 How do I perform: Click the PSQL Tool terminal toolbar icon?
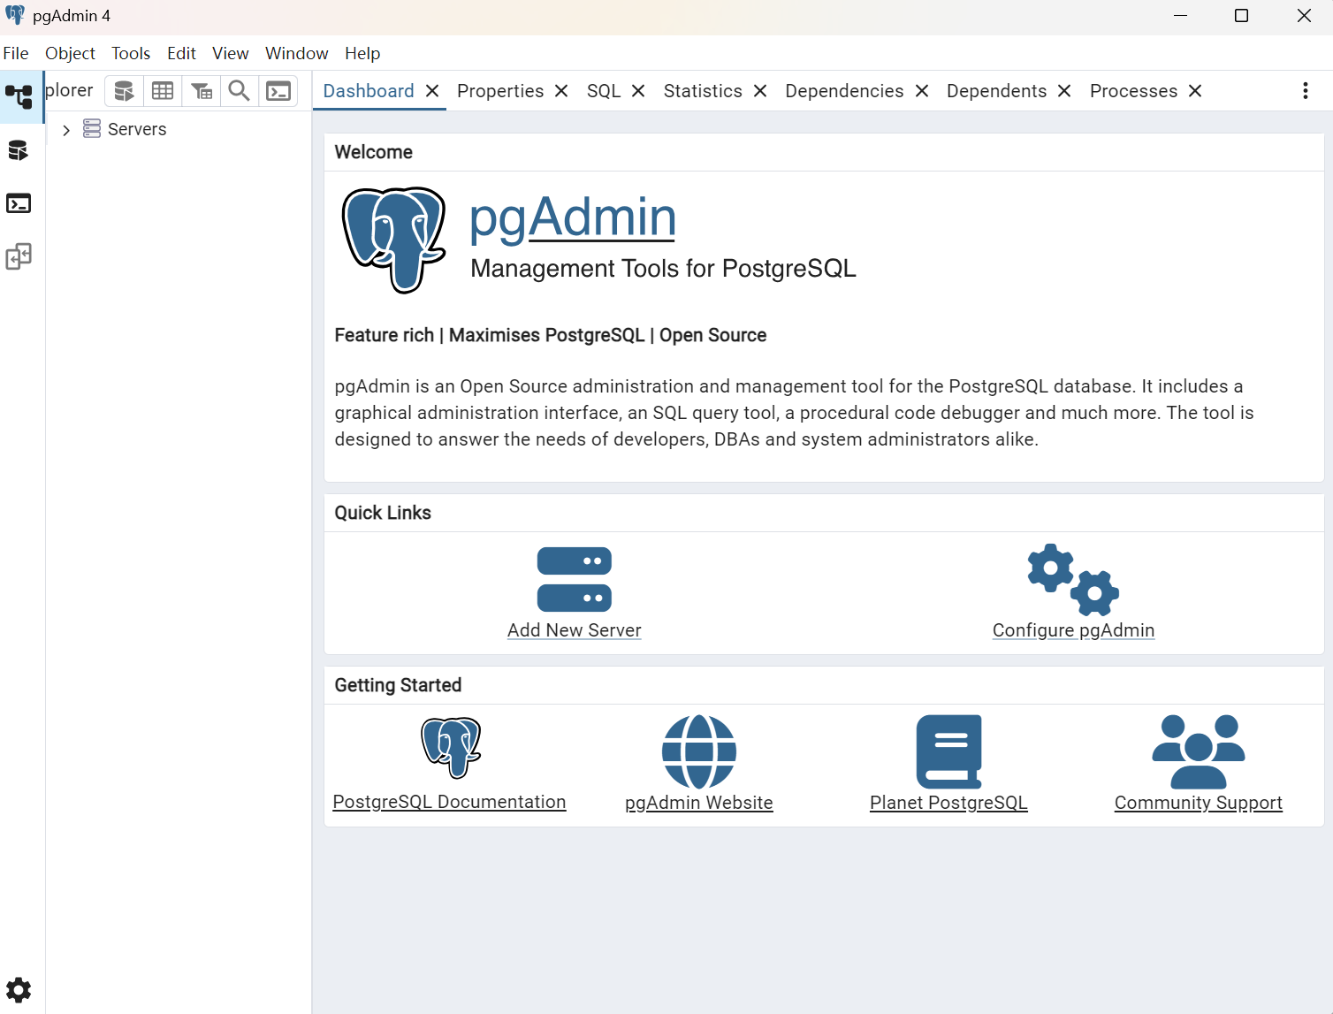click(x=278, y=91)
